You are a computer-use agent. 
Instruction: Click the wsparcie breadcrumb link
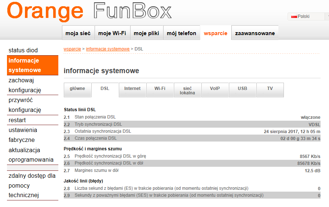click(x=72, y=49)
